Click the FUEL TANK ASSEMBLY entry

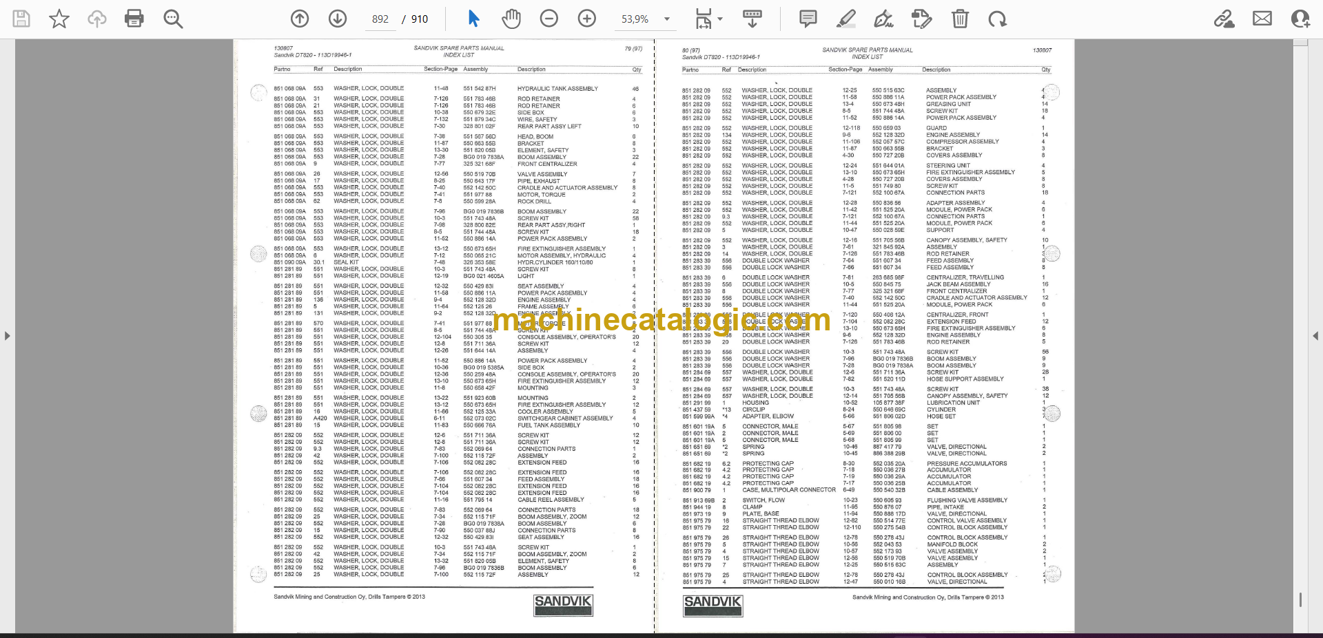click(548, 425)
